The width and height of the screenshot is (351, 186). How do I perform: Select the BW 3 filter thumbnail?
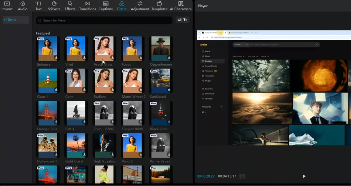point(76,113)
